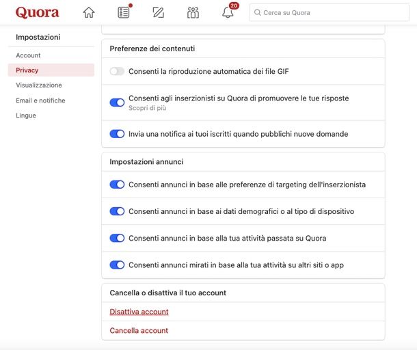The width and height of the screenshot is (417, 350).
Task: Click the search magnifier icon
Action: pyautogui.click(x=257, y=13)
